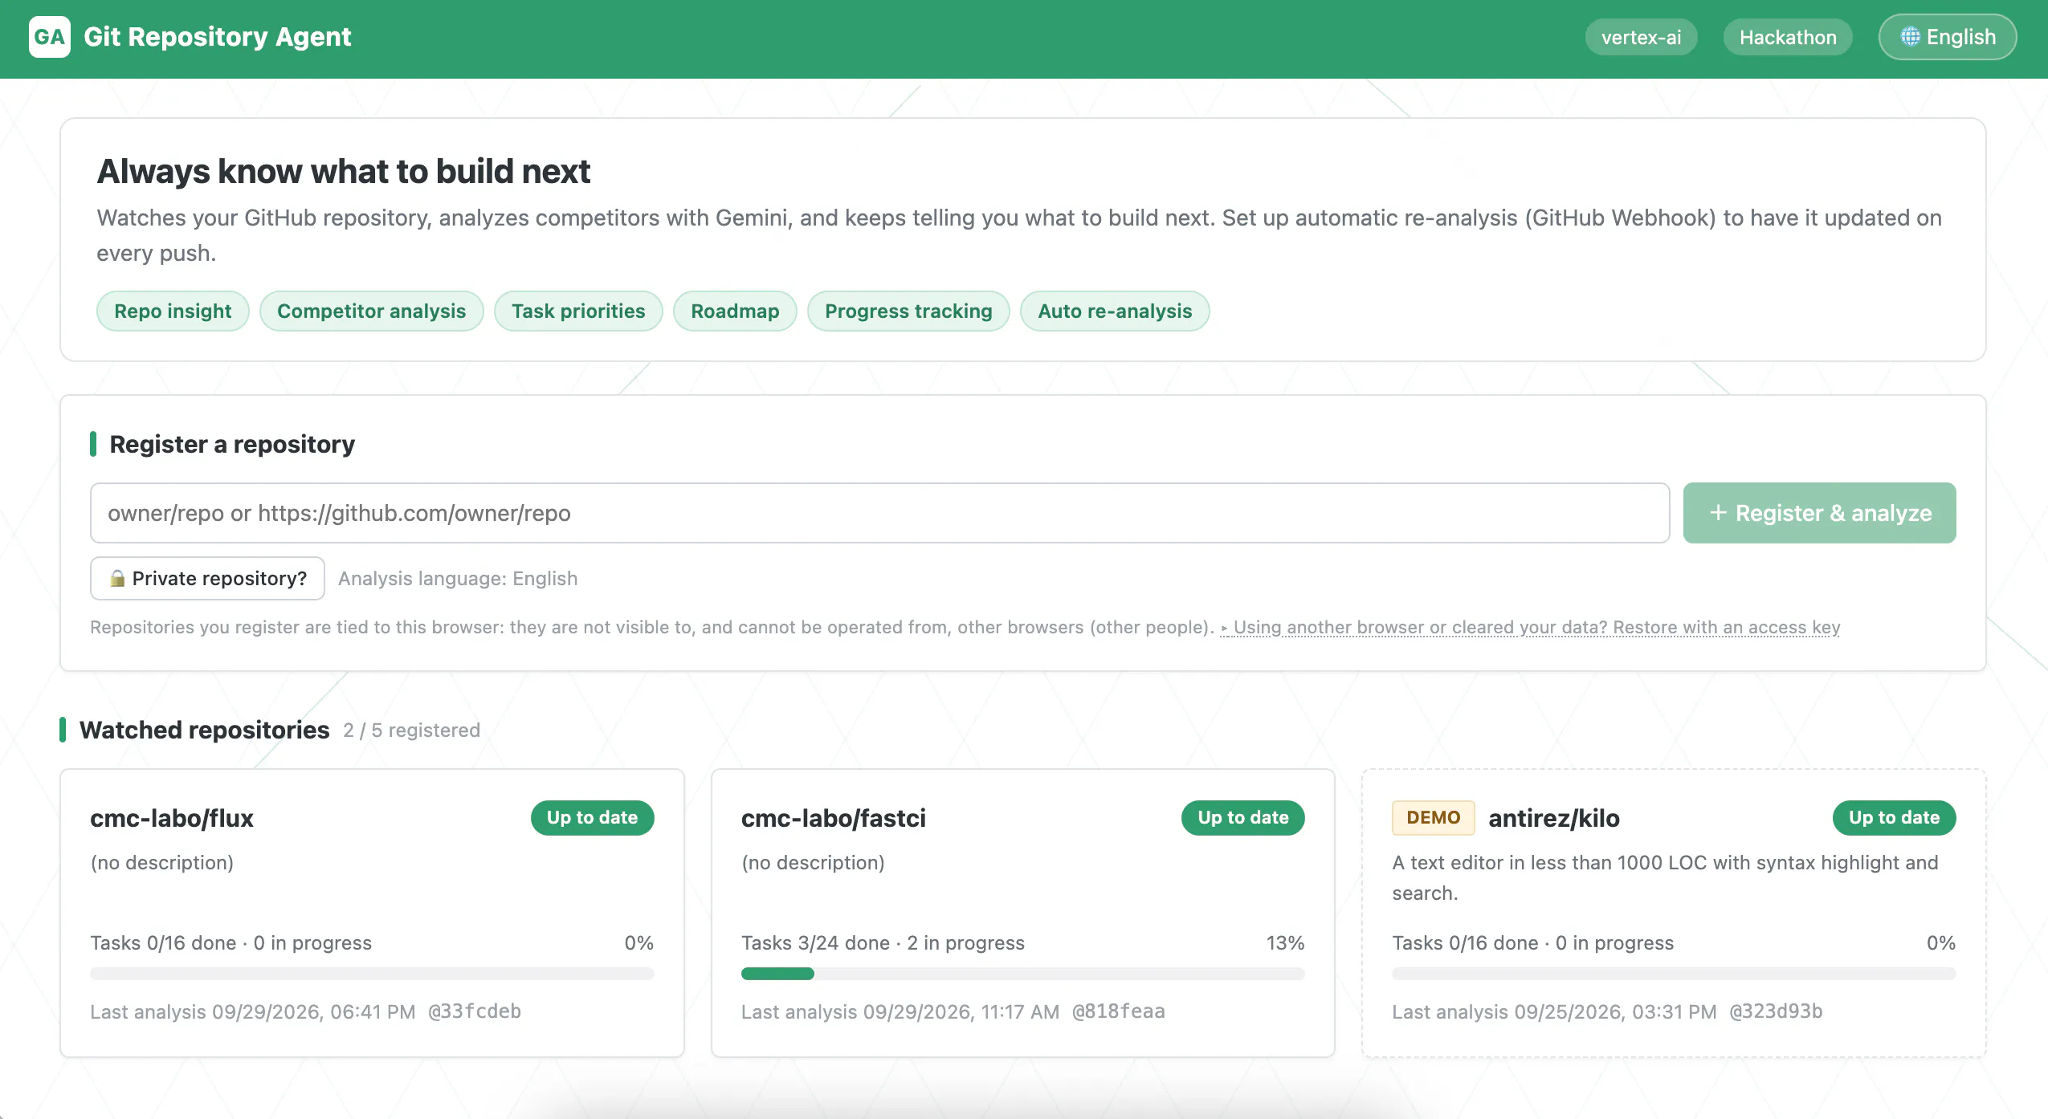Viewport: 2048px width, 1119px height.
Task: Click the Watched repositories heading
Action: [x=204, y=730]
